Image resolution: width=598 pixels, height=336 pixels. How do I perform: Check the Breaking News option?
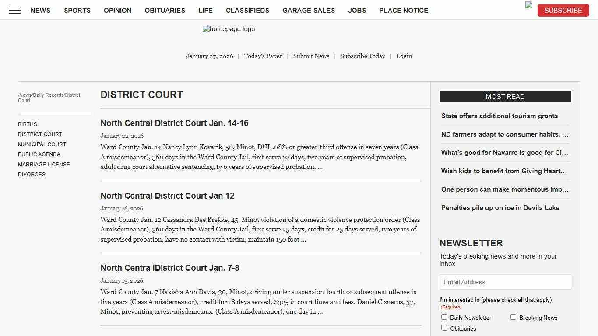(513, 317)
